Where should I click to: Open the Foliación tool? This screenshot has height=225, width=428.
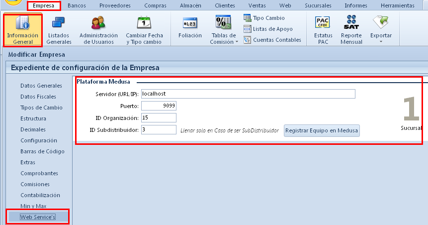(x=190, y=28)
